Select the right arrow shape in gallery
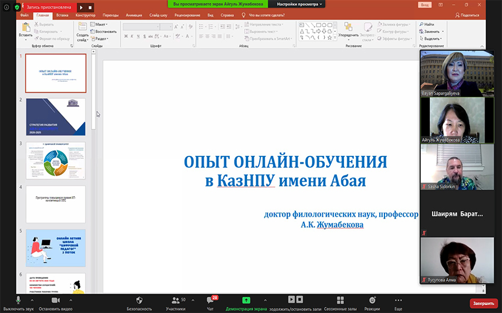This screenshot has height=313, width=502. pos(318,31)
